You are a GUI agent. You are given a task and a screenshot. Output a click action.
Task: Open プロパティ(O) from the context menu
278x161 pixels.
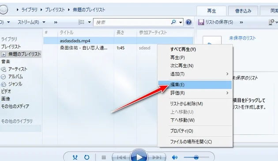coord(195,131)
